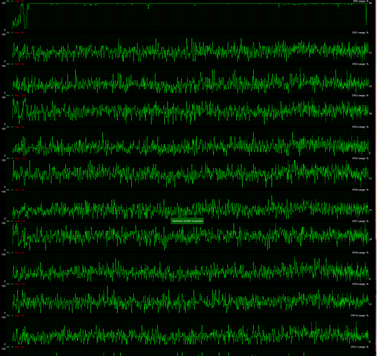Click the Min/Max readout above the CPU2 graph
377x356 pixels.
(15, 64)
